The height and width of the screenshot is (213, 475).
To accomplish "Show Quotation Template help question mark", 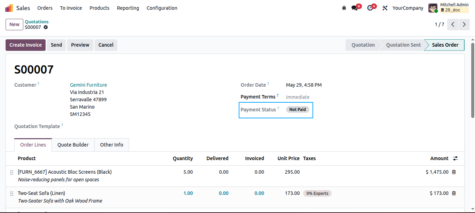I will pos(62,125).
